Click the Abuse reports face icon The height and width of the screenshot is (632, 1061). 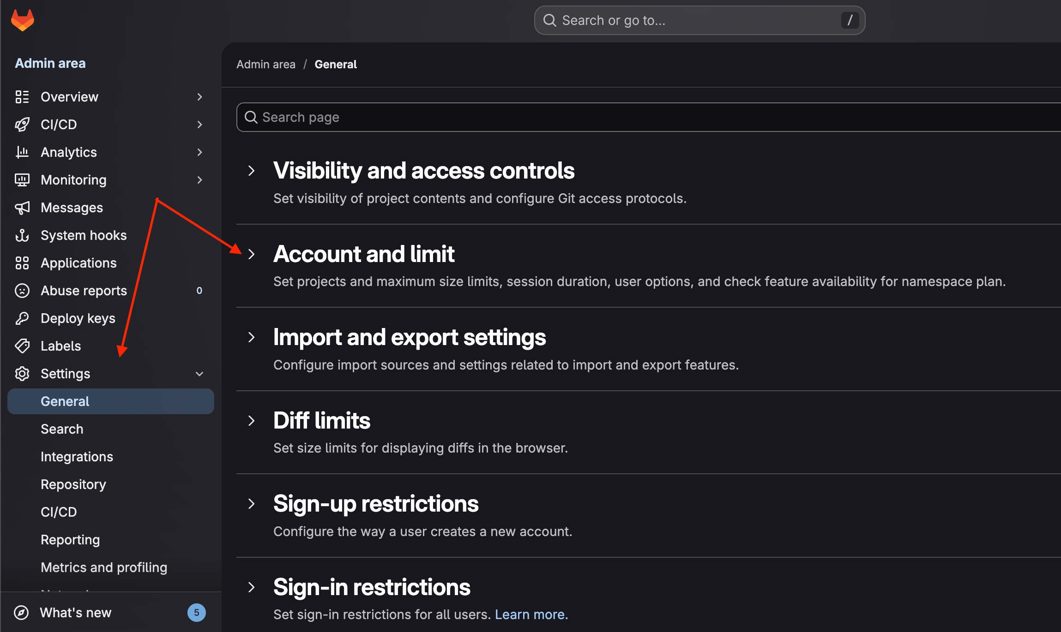tap(22, 291)
